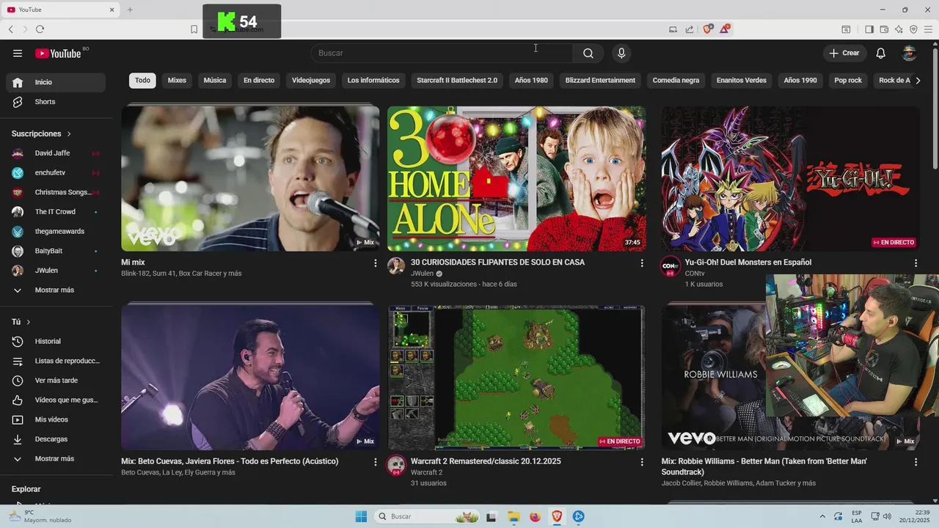
Task: Open the Ver más tarde clock entry
Action: point(56,381)
